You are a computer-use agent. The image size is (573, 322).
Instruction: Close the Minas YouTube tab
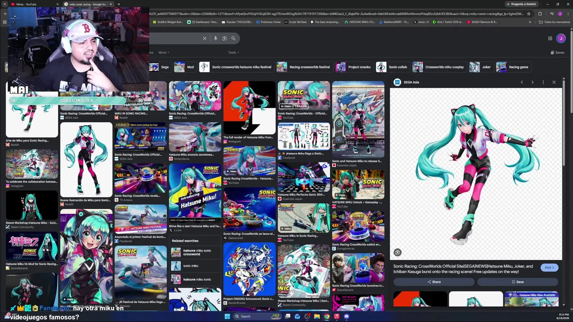[57, 4]
